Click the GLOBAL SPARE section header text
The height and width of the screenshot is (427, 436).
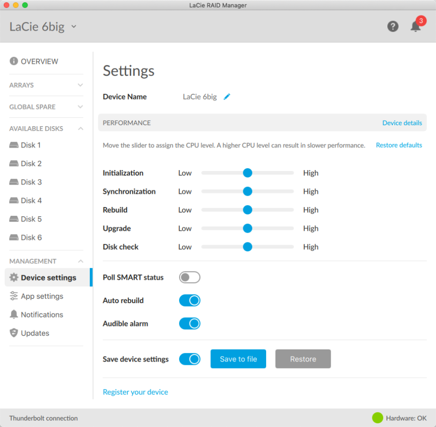[x=32, y=107]
